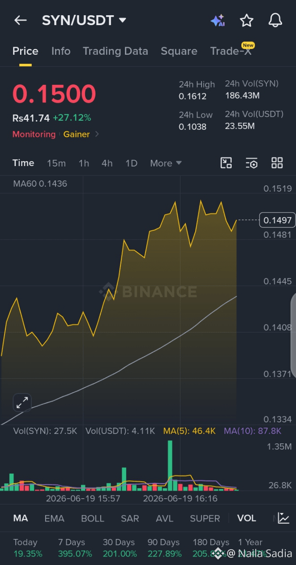Screen dimensions: 296x565
Task: Open SYN/USDT pair selector dropdown
Action: click(x=84, y=20)
